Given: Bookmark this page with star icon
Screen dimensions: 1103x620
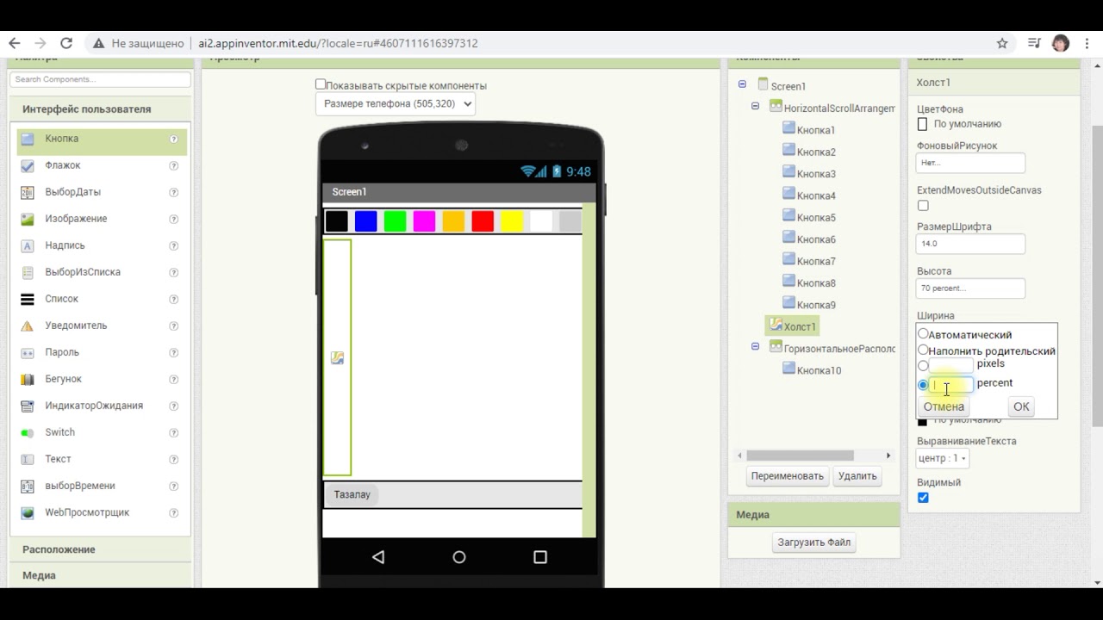Looking at the screenshot, I should (x=1002, y=43).
